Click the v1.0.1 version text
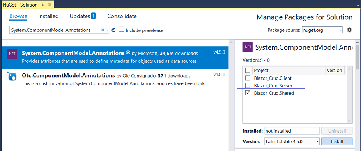Viewport: 361px width, 151px height. pos(219,75)
